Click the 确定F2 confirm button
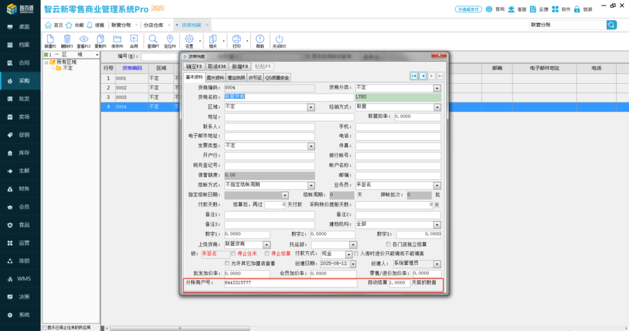This screenshot has height=331, width=629. (194, 66)
